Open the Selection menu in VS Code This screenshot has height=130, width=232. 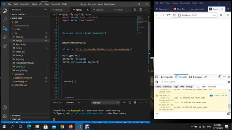[25, 4]
